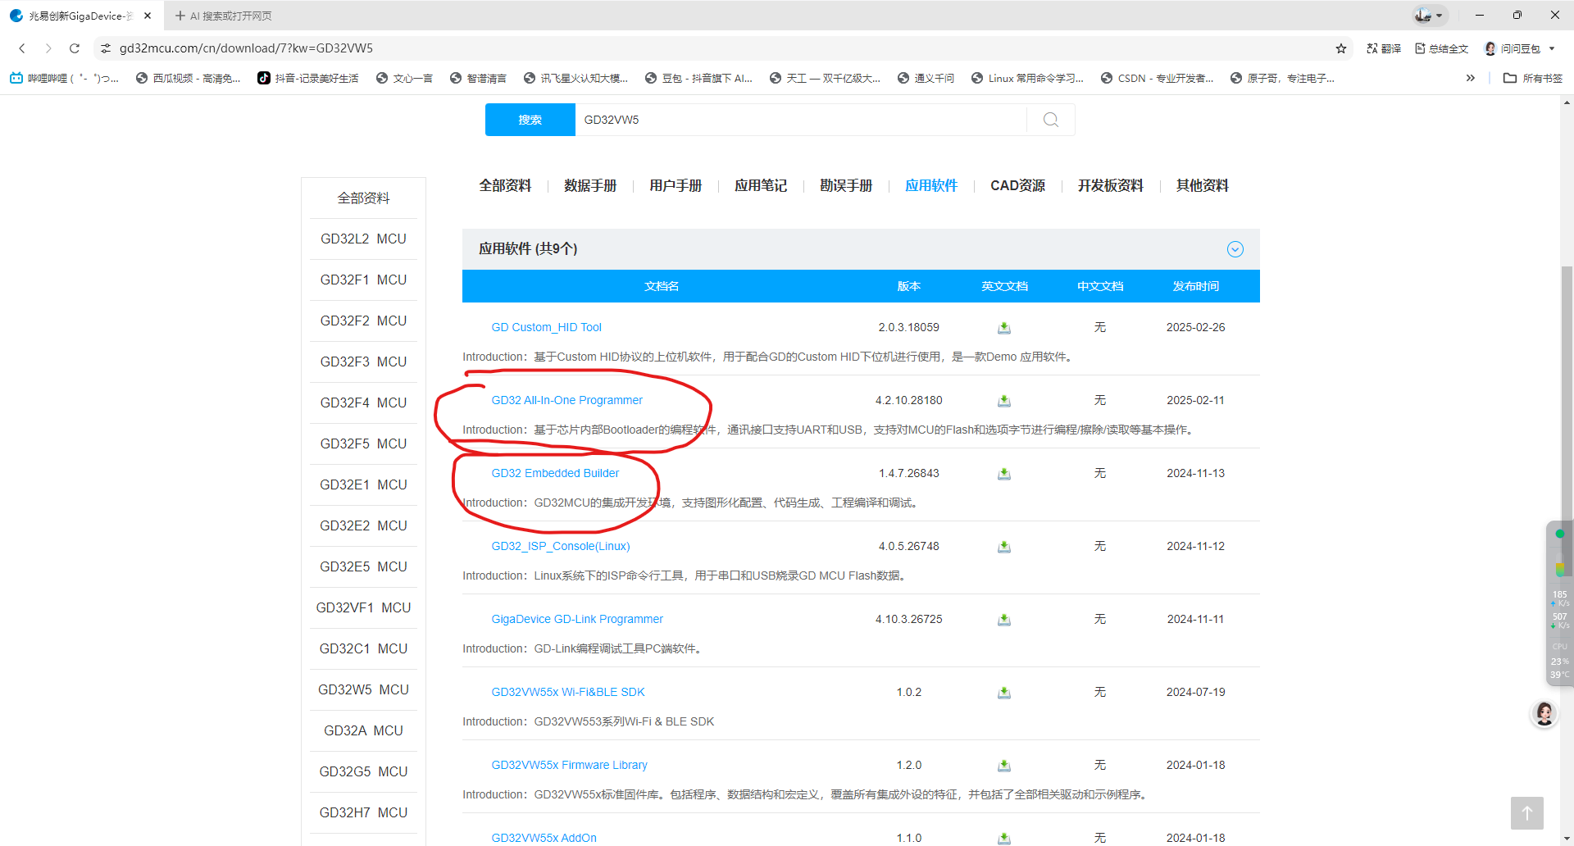Select GD32L2 MCU category
Image resolution: width=1574 pixels, height=846 pixels.
pyautogui.click(x=364, y=239)
